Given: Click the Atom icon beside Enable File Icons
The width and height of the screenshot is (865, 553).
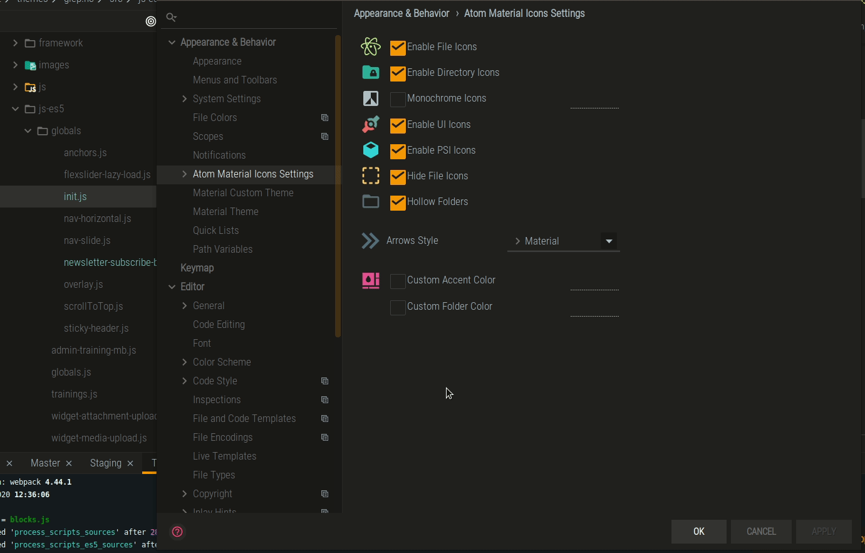Looking at the screenshot, I should coord(371,46).
